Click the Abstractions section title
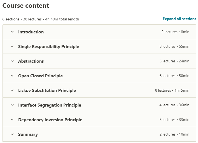 click(x=31, y=61)
